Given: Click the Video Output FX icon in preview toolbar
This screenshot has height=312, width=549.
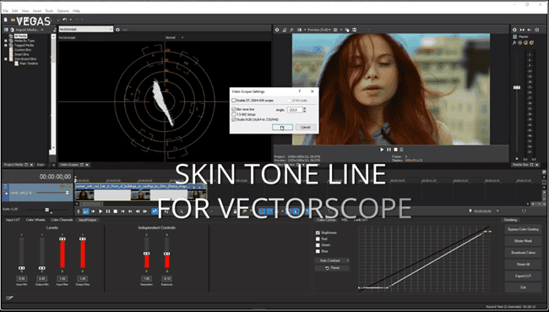Looking at the screenshot, I should (291, 30).
